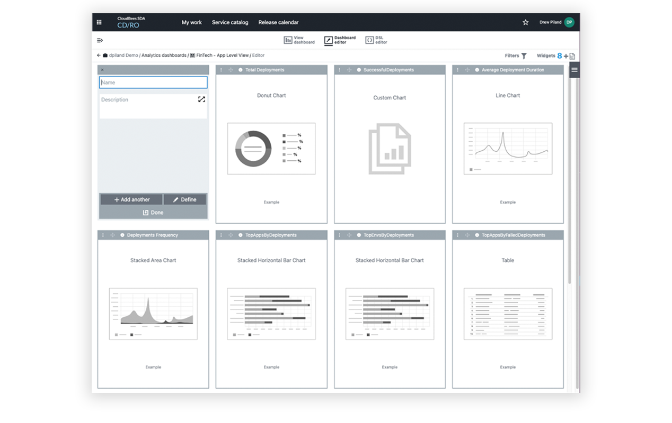The width and height of the screenshot is (672, 423).
Task: Click the Add another button
Action: click(131, 199)
